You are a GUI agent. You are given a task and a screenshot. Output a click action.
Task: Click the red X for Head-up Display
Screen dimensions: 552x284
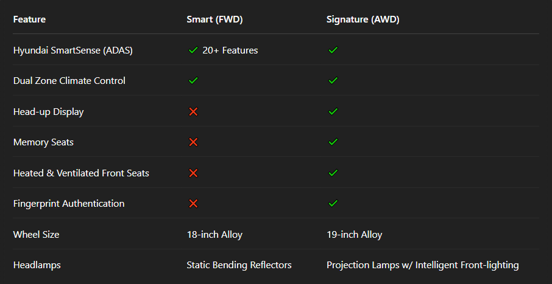pyautogui.click(x=193, y=112)
